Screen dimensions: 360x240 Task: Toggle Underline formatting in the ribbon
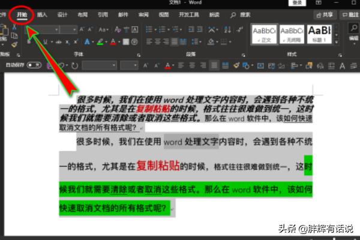tap(46, 42)
